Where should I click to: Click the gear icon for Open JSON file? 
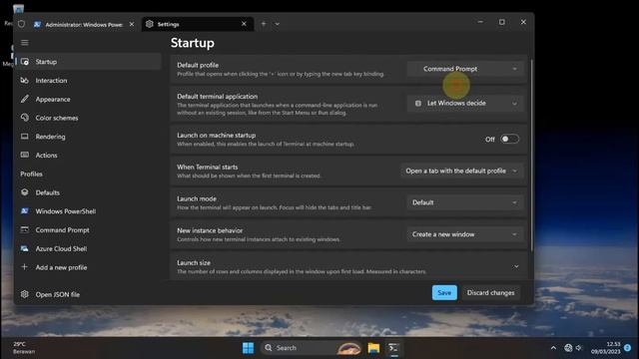(x=25, y=294)
